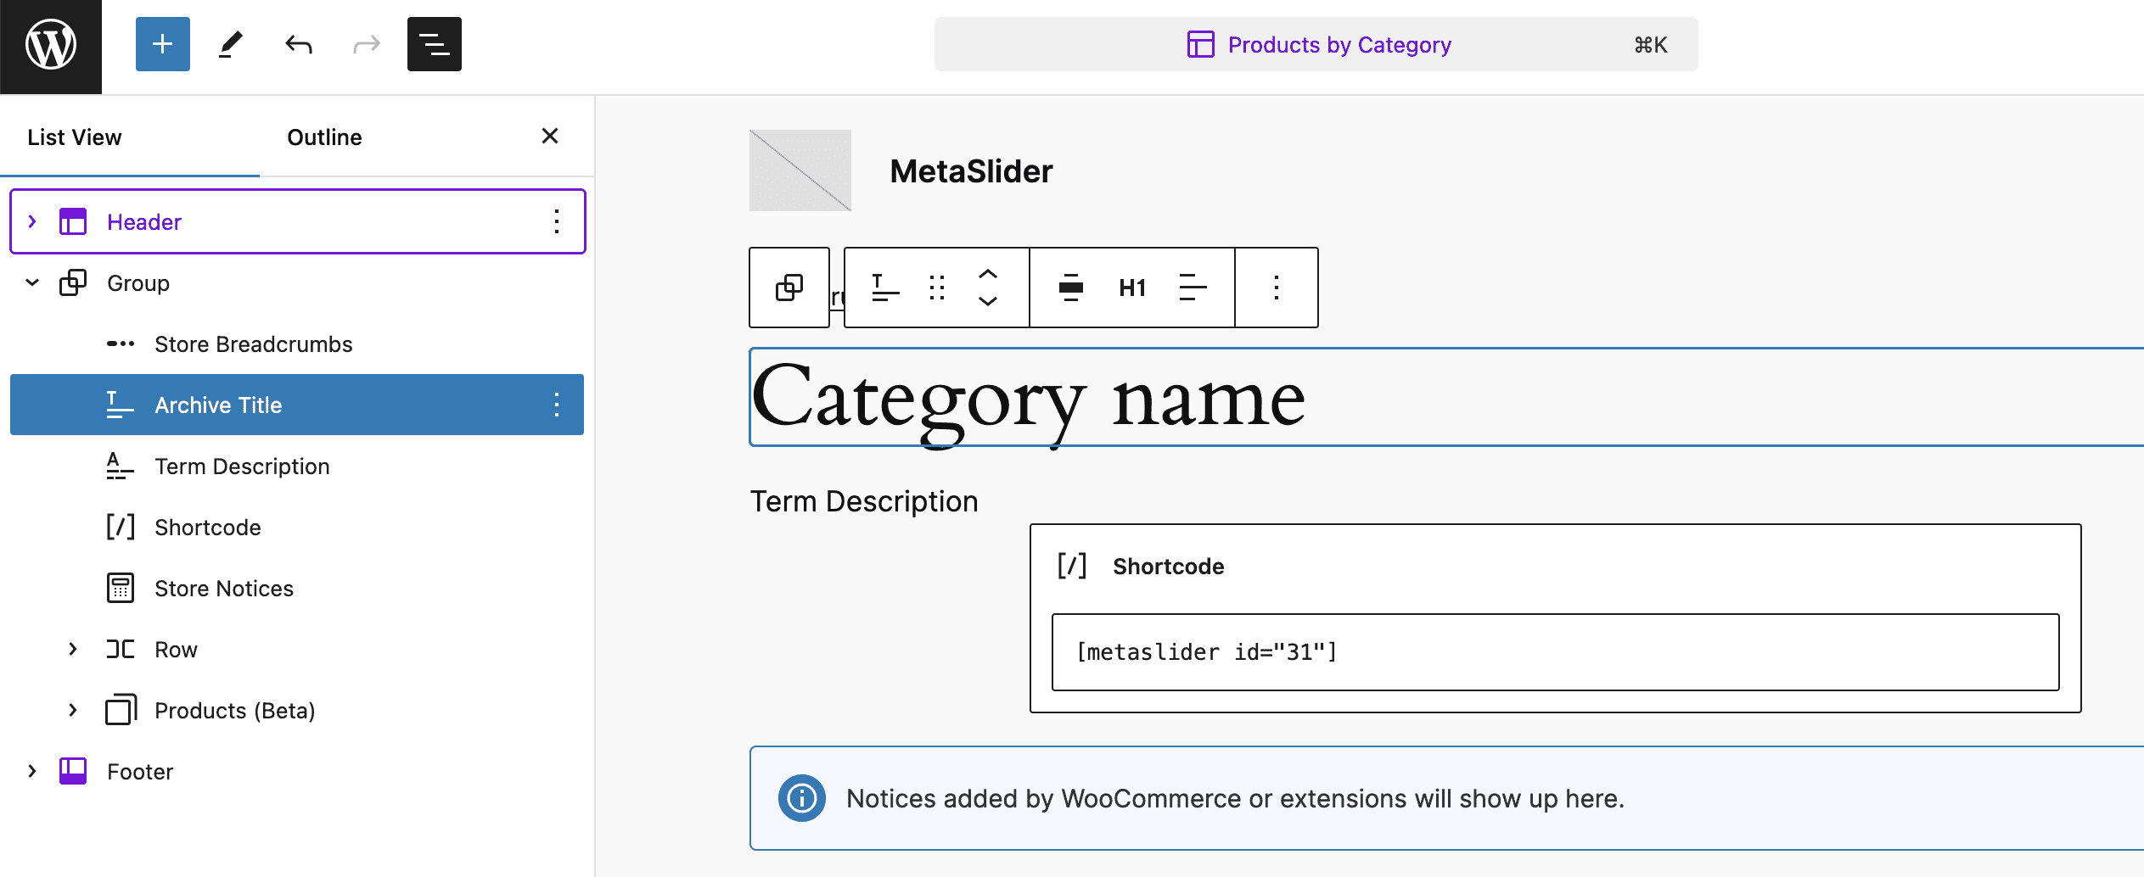This screenshot has width=2144, height=877.
Task: Select the pencil Tools icon
Action: [x=230, y=44]
